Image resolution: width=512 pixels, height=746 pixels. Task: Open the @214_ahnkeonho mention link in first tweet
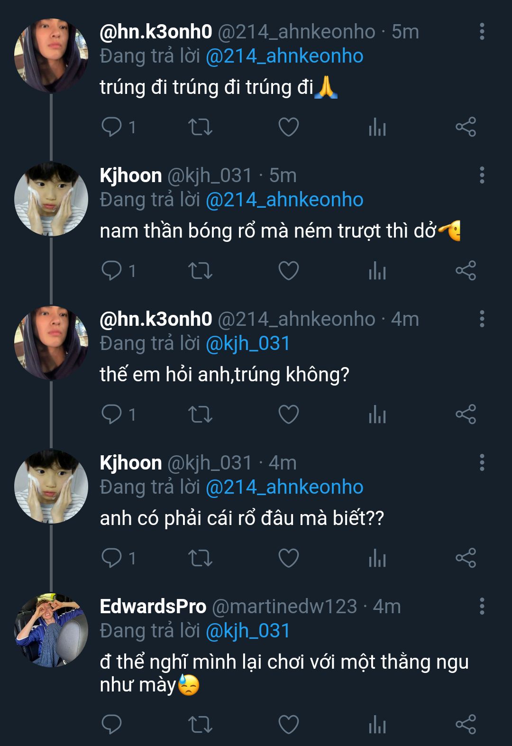pyautogui.click(x=284, y=56)
